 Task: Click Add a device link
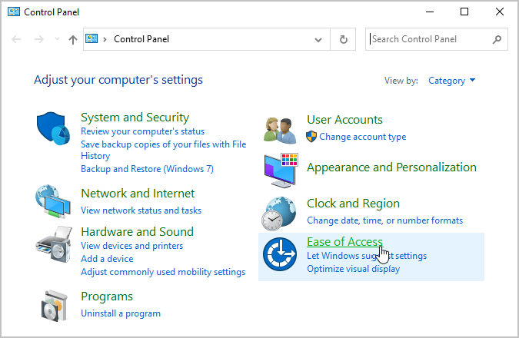coord(107,259)
